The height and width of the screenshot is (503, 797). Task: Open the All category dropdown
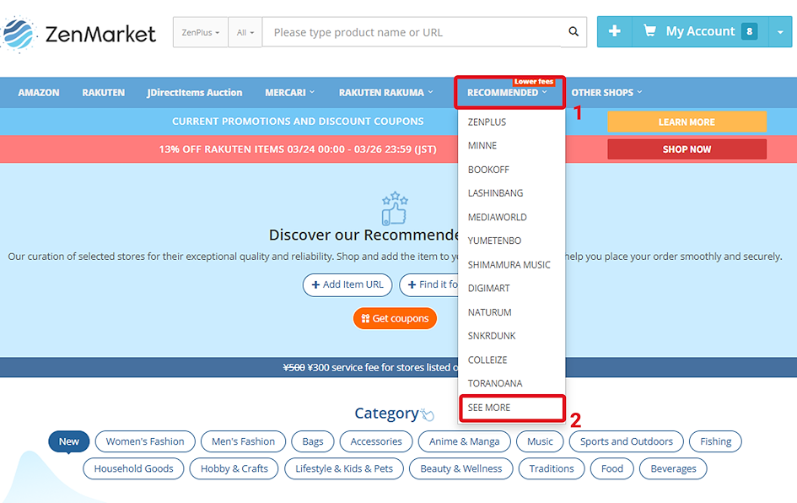(x=245, y=32)
